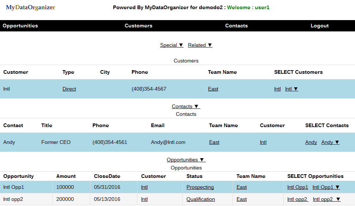Click the Qualification status link
This screenshot has width=355, height=206.
click(x=201, y=199)
